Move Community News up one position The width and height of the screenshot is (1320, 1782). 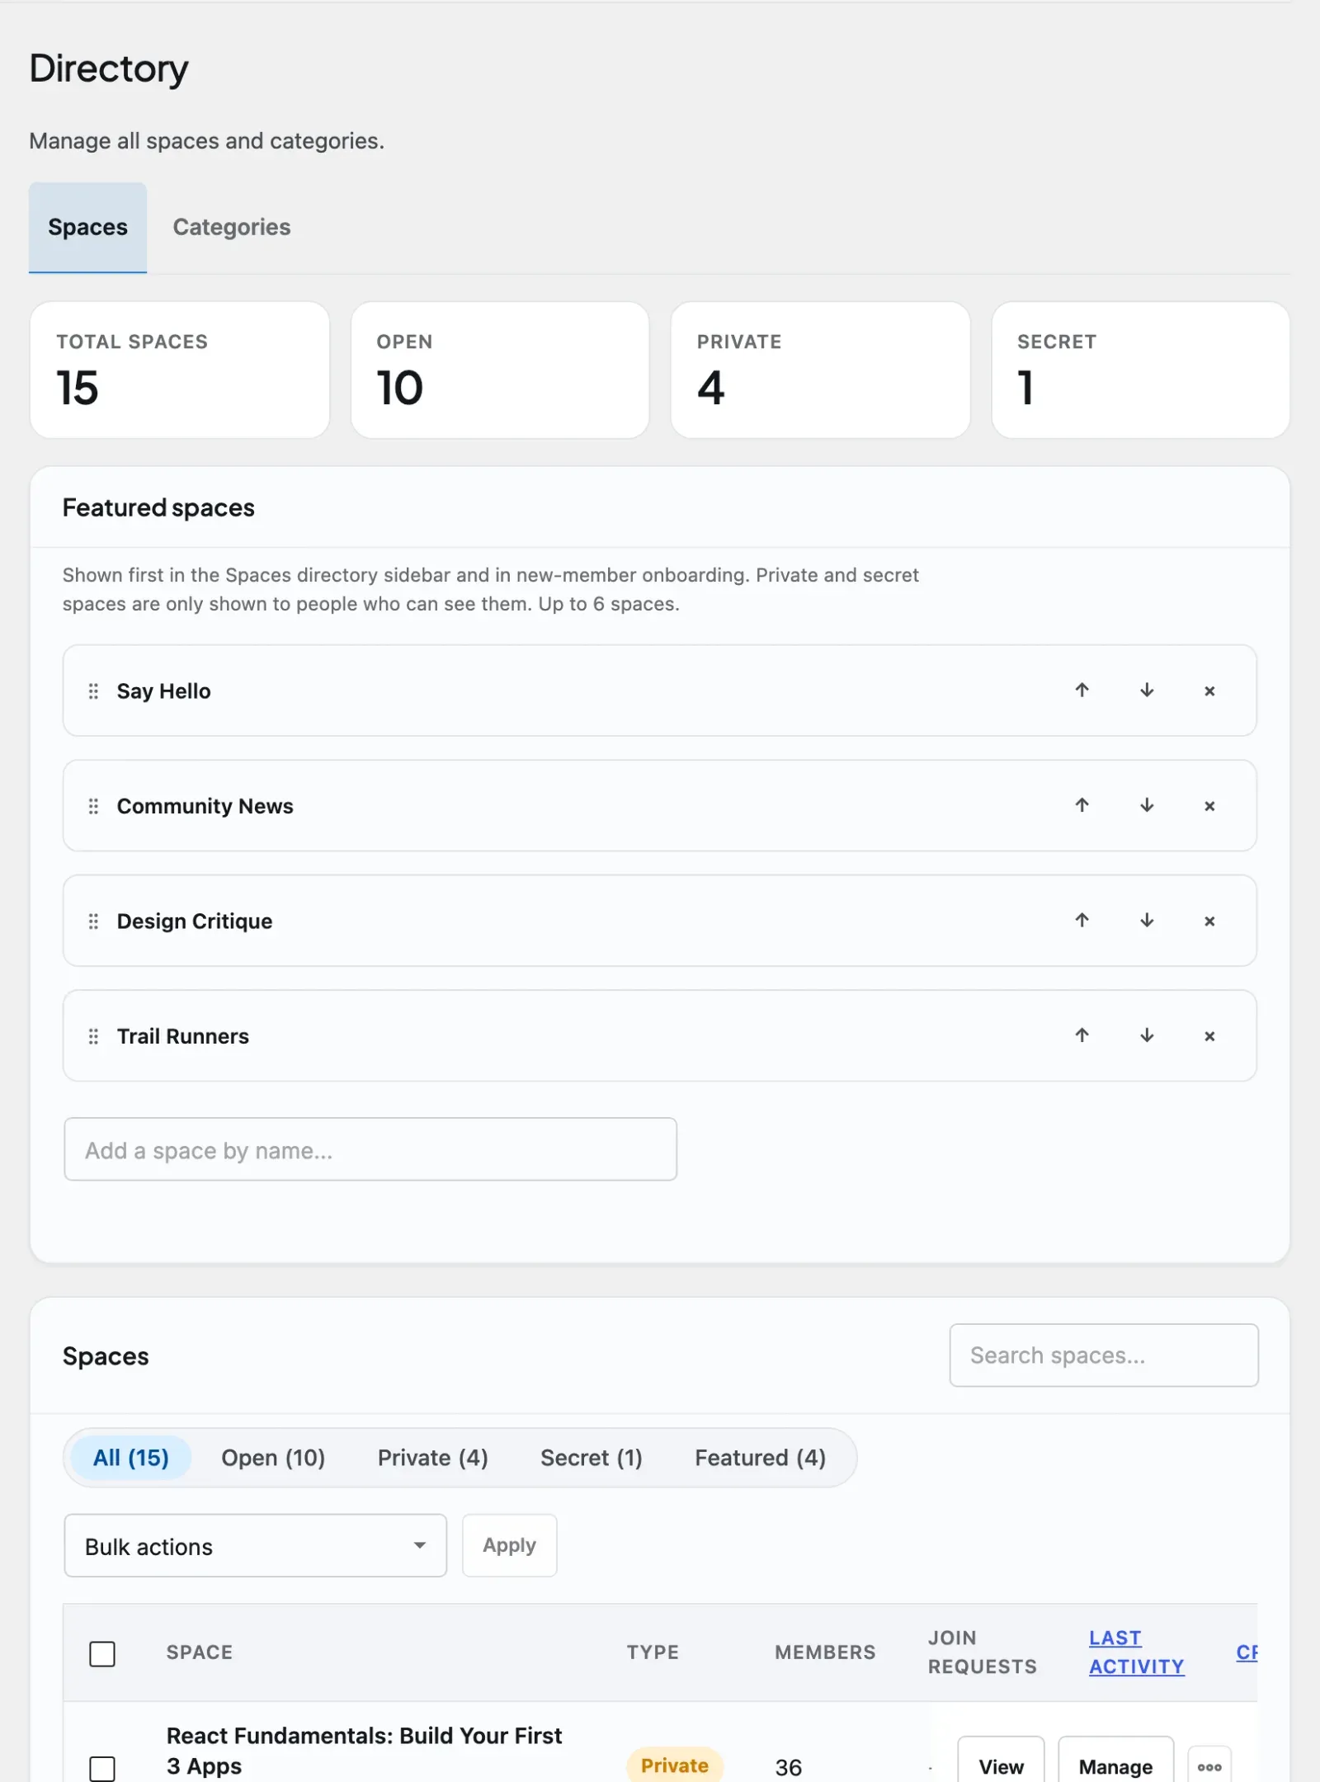point(1082,805)
